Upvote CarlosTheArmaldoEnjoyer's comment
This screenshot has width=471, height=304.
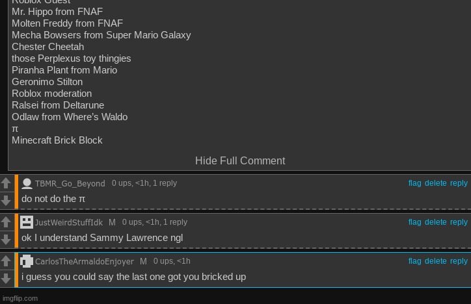point(6,261)
